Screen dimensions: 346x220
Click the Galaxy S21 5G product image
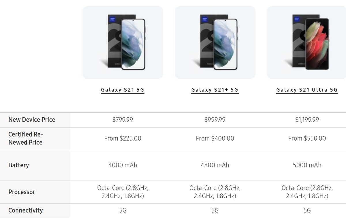pyautogui.click(x=123, y=43)
